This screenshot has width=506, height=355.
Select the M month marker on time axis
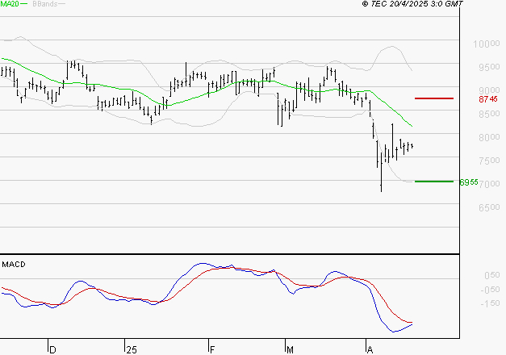click(290, 349)
